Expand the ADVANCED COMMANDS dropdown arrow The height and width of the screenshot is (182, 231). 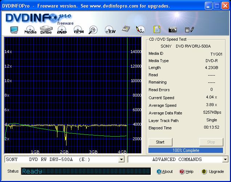tap(225, 159)
